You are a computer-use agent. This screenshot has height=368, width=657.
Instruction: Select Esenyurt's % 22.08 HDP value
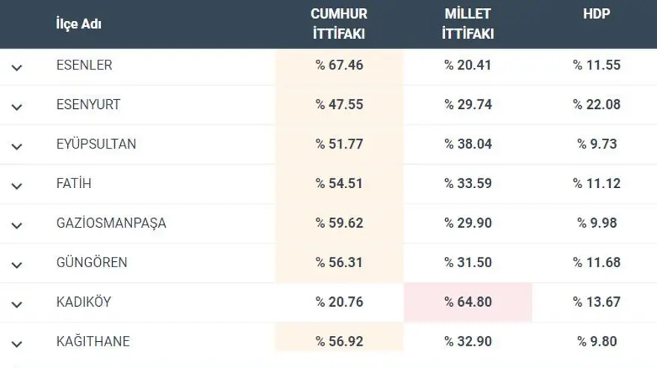coord(597,105)
